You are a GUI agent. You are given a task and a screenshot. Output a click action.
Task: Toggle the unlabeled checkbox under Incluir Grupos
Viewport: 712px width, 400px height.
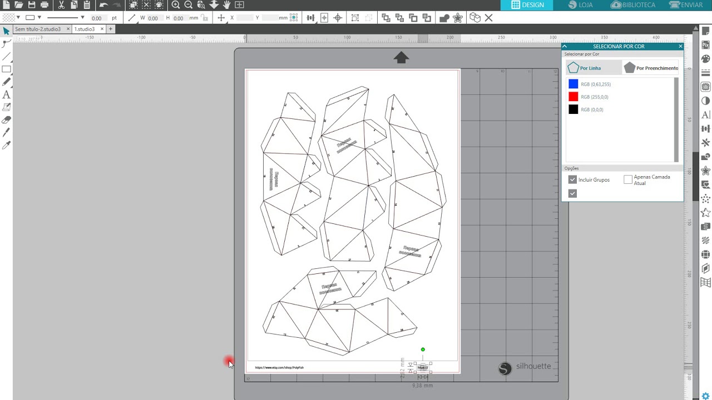point(572,193)
